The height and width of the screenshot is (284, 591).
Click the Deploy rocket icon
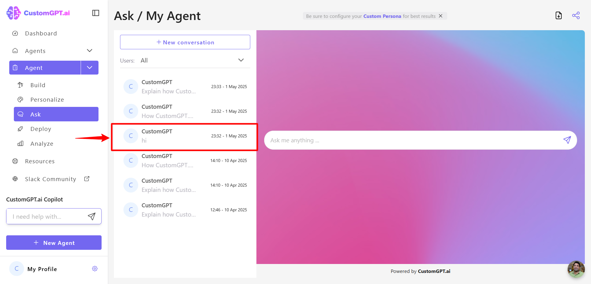[x=20, y=129]
